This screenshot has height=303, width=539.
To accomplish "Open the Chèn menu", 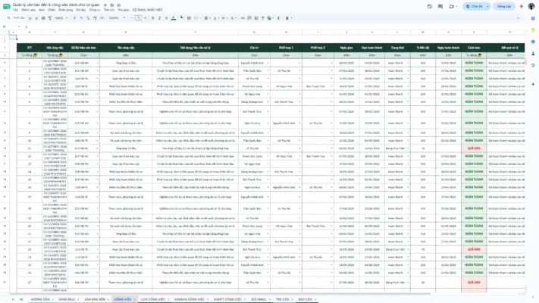I will 52,10.
